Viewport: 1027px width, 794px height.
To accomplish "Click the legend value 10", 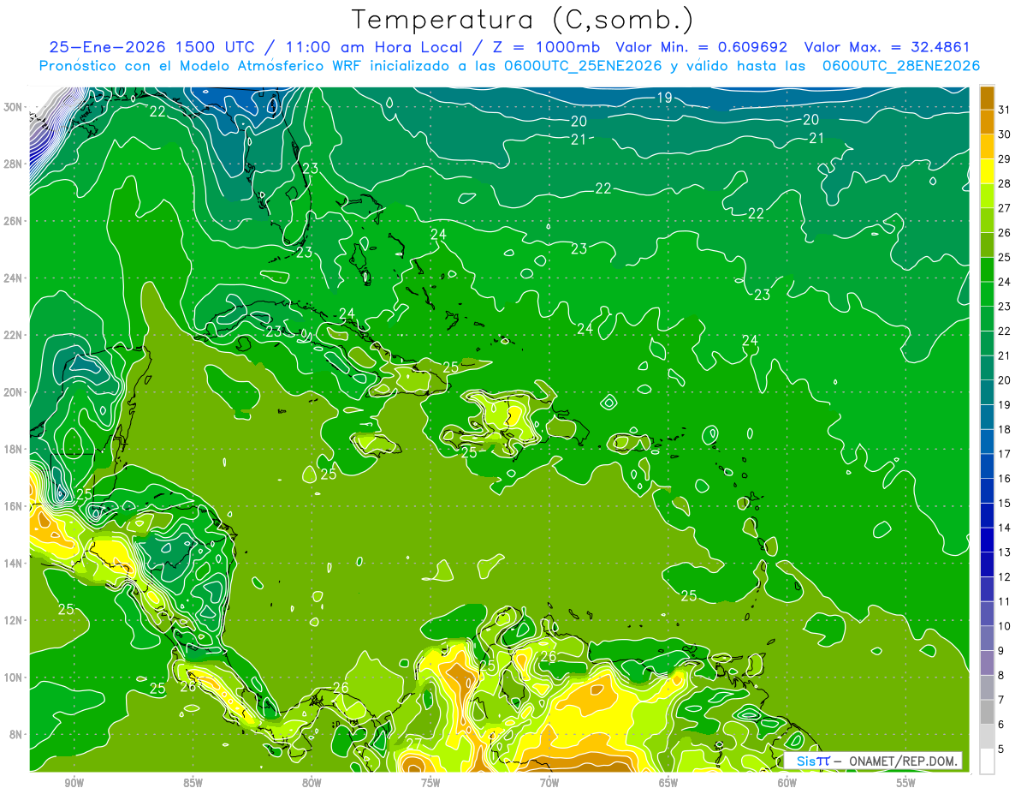I will (x=1005, y=626).
